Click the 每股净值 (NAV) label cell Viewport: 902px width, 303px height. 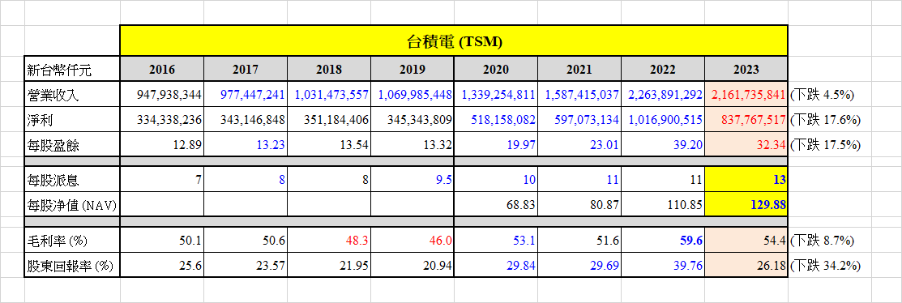coord(72,204)
